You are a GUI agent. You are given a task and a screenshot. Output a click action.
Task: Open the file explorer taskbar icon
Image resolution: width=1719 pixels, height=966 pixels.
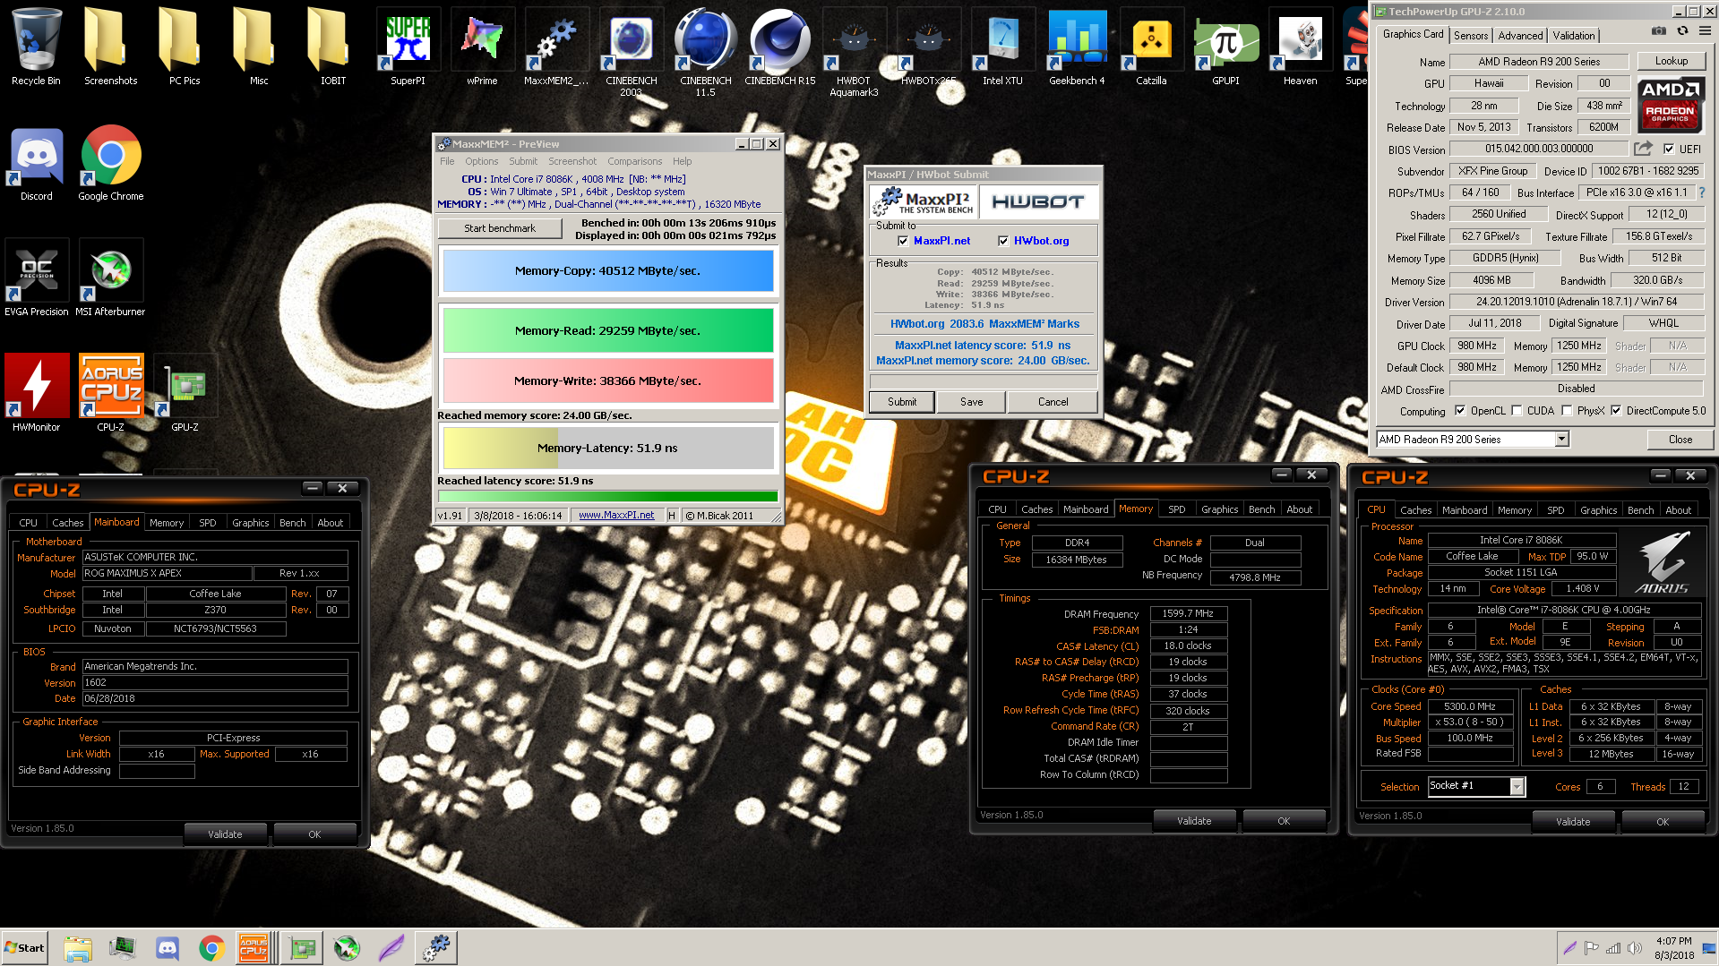(78, 947)
